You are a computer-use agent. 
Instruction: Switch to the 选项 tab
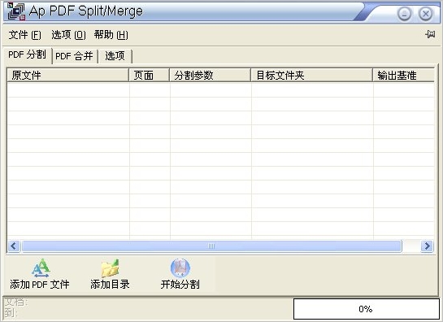115,56
